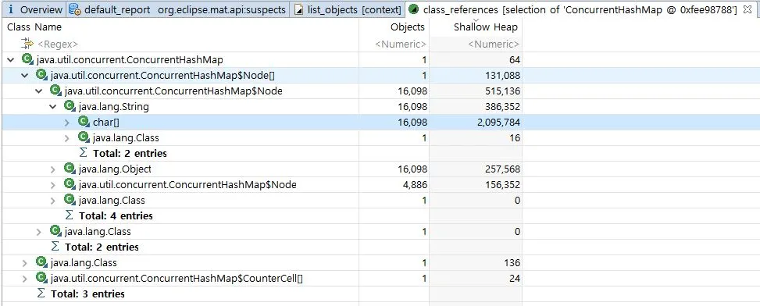760x306 pixels.
Task: Click the Total: 3 entries summary row
Action: 87,294
